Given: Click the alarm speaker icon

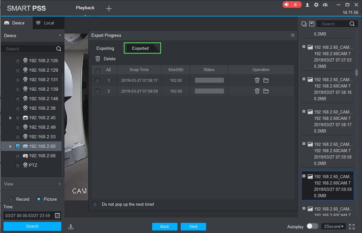Looking at the screenshot, I should click(x=286, y=5).
